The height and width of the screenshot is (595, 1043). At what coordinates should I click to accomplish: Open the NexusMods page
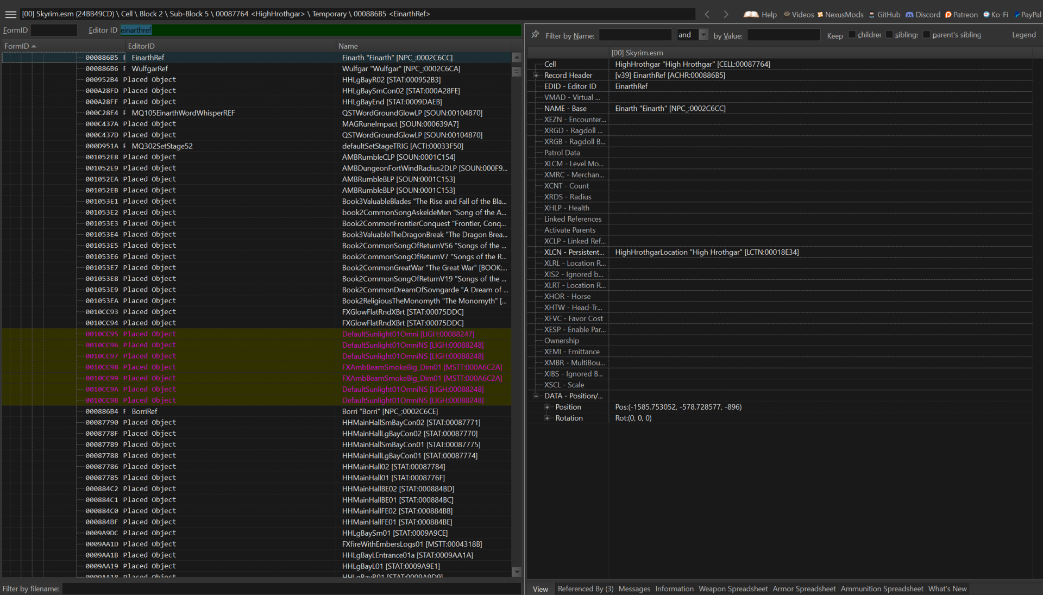pyautogui.click(x=840, y=15)
